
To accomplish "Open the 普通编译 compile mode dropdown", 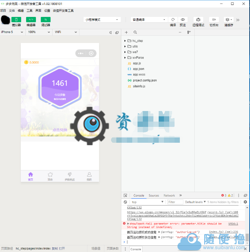I will (x=149, y=20).
